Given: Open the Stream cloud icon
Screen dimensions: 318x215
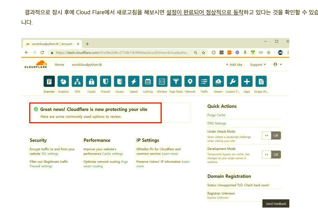Looking at the screenshot, I should point(218,81).
